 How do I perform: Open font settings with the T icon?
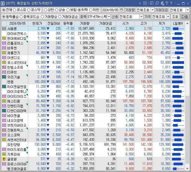[167, 3]
